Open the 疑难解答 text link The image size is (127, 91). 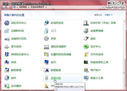coord(56,70)
